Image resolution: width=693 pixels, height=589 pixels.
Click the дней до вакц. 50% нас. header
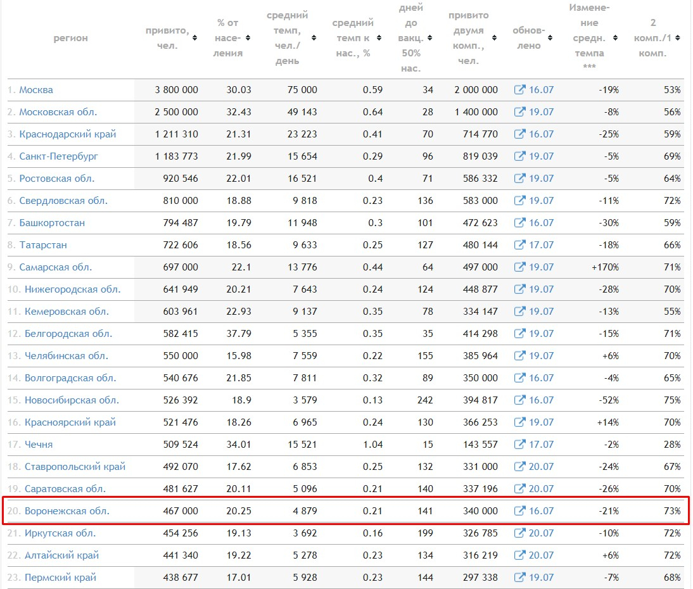(411, 38)
